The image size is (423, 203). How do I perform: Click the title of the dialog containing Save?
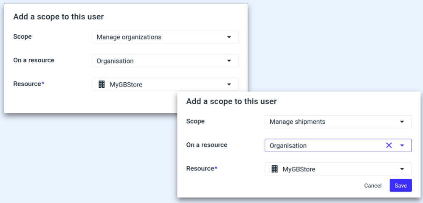click(x=231, y=102)
